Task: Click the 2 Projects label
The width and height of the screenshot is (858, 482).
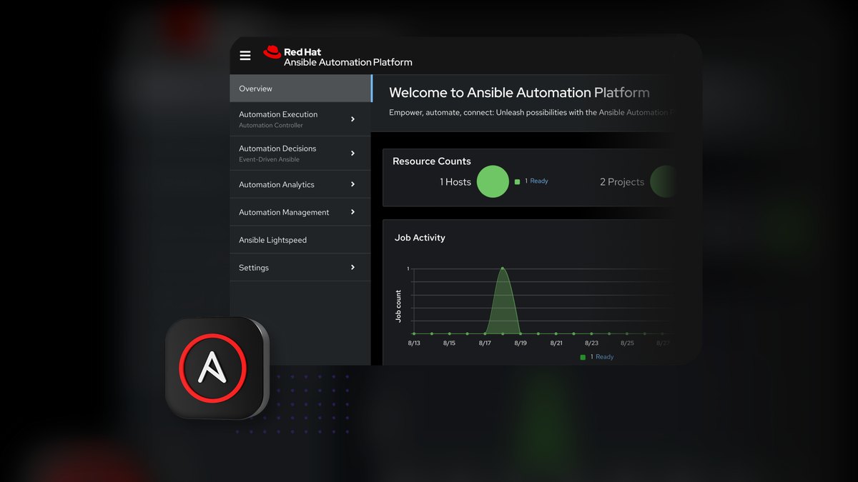Action: pos(622,182)
